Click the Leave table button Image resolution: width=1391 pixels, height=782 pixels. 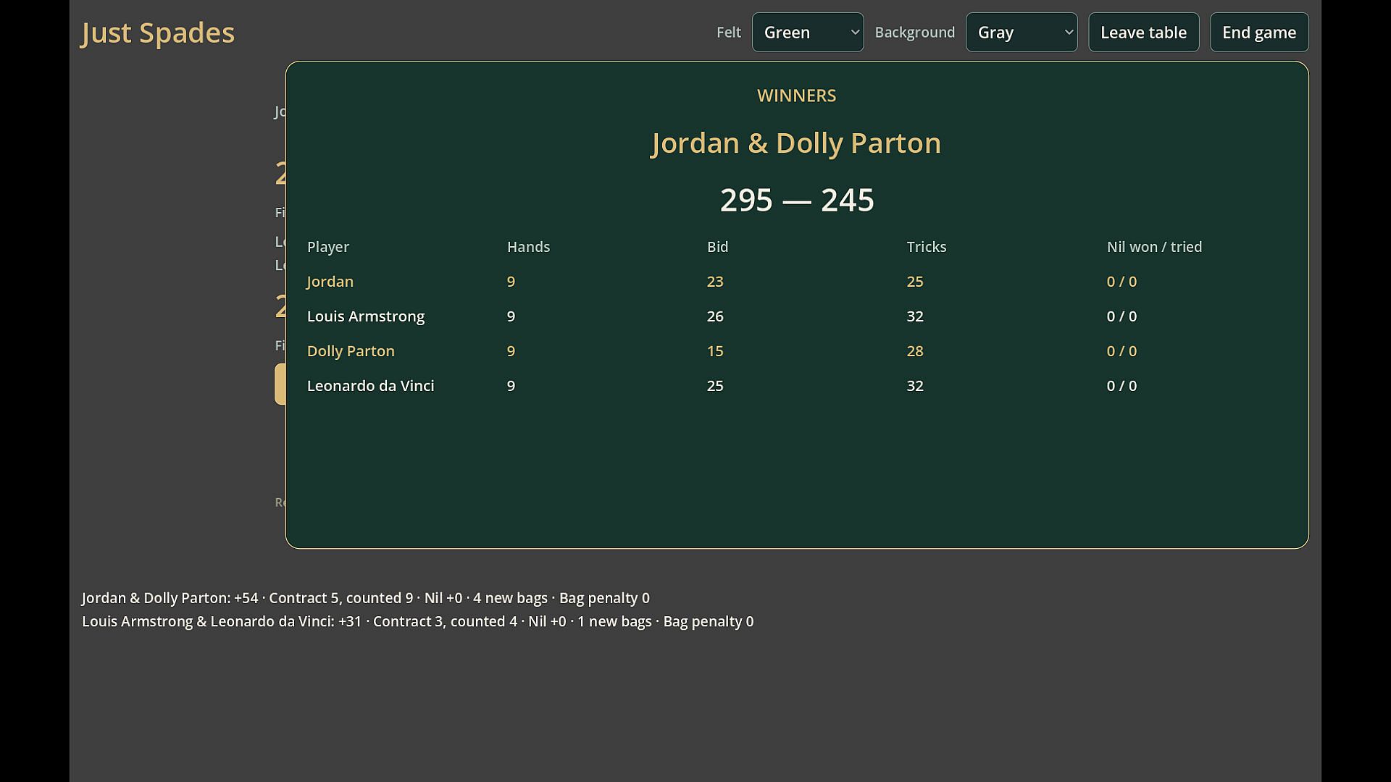[1143, 33]
